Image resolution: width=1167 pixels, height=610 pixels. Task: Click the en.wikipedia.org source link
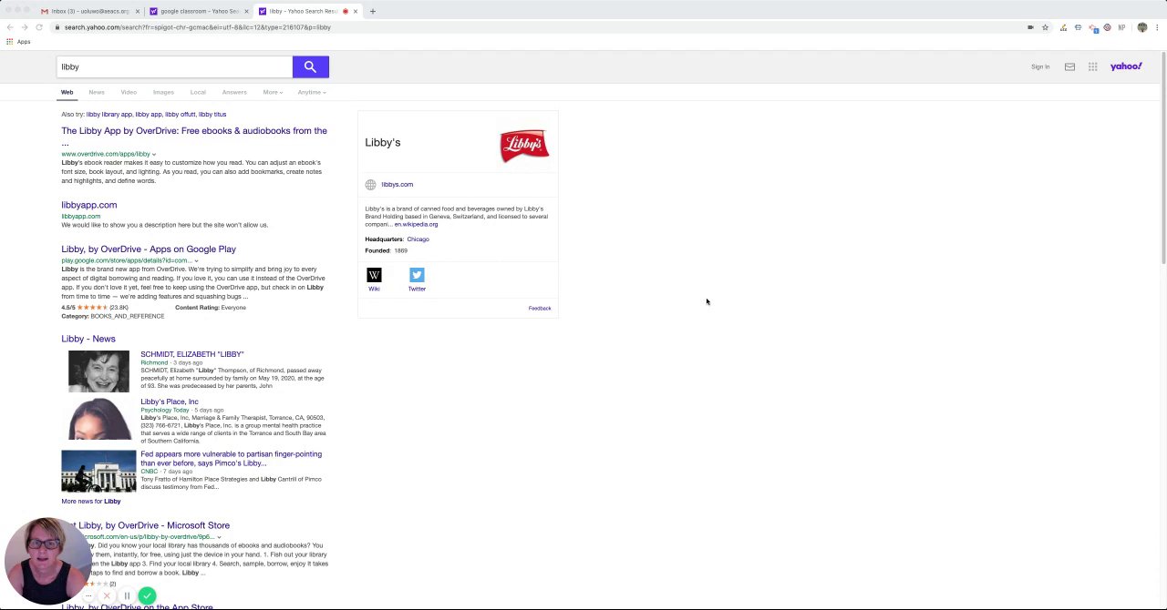tap(416, 224)
